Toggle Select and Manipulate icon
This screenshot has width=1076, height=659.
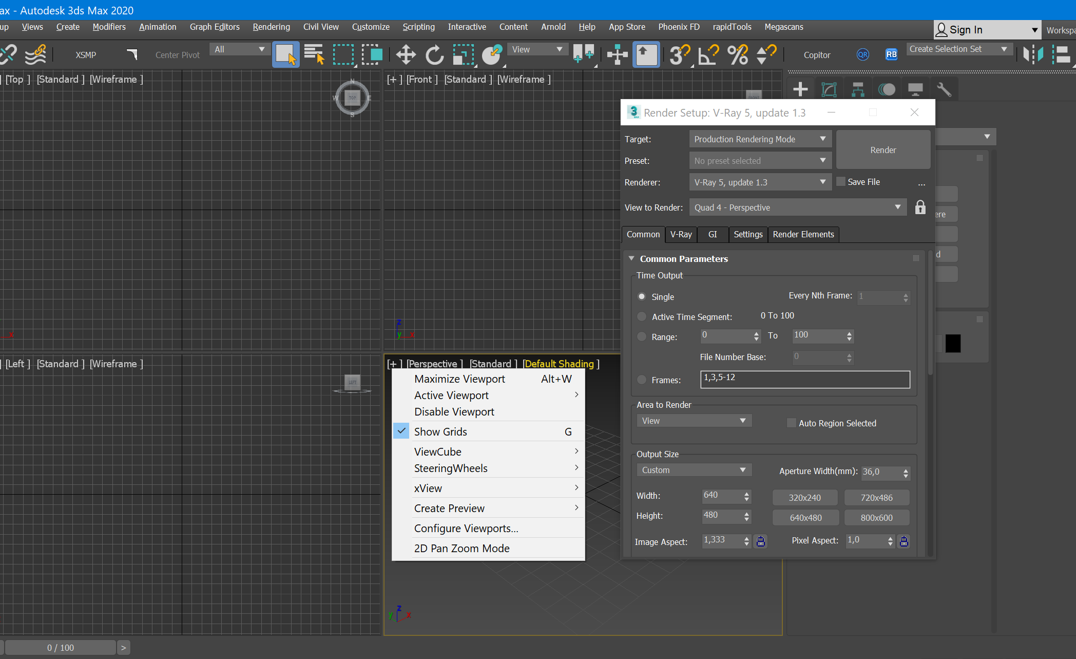pos(617,54)
